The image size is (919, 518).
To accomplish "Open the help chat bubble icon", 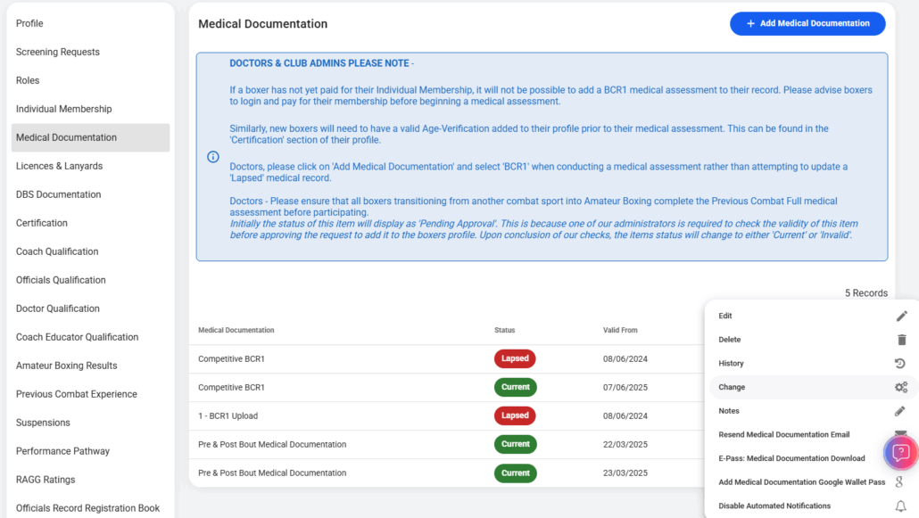I will click(x=901, y=452).
